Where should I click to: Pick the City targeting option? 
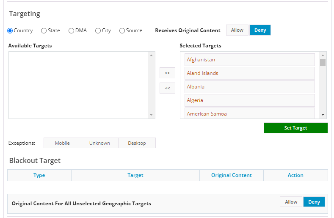98,30
